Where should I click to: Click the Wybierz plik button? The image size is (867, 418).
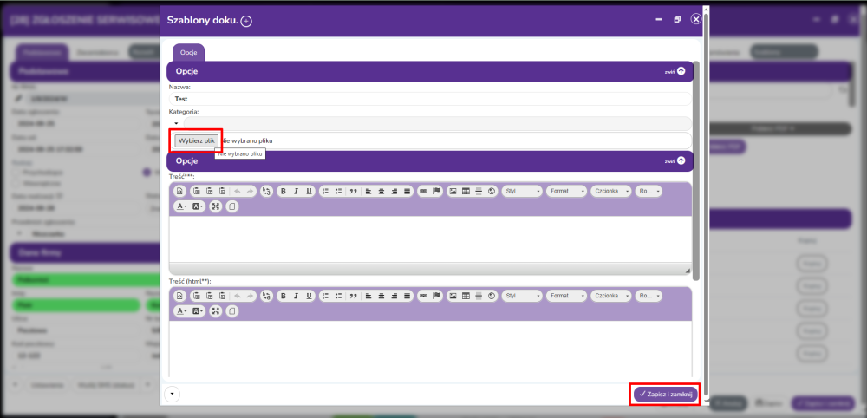tap(196, 140)
